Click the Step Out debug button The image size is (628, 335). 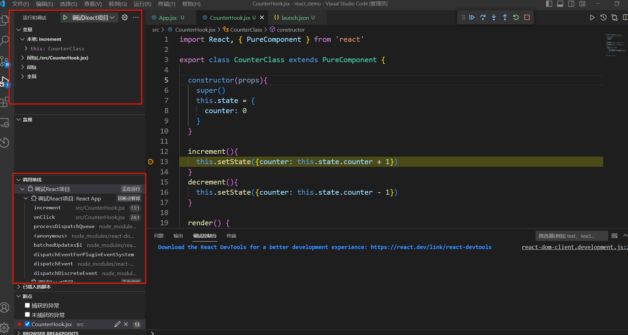[x=505, y=17]
